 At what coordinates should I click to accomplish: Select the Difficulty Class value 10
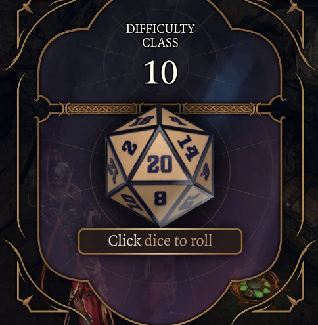160,72
